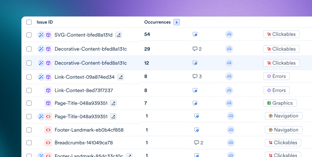Click the purple cube icon for SVG-Content-bfed8a131d
The height and width of the screenshot is (157, 312).
(48, 35)
